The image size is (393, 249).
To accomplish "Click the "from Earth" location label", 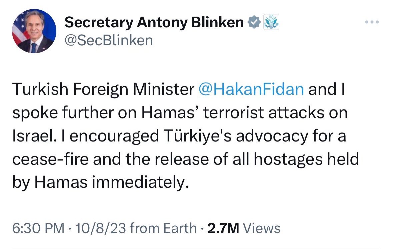I will [163, 228].
